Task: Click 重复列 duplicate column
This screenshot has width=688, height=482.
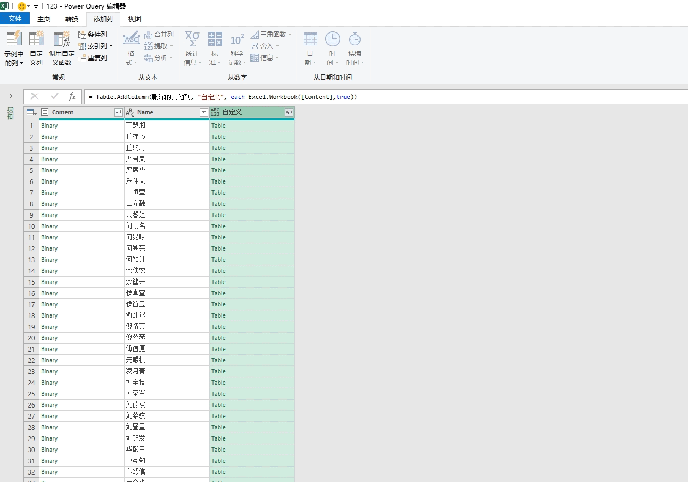Action: pyautogui.click(x=93, y=58)
